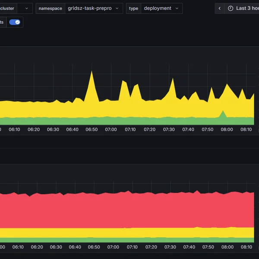The width and height of the screenshot is (259, 259).
Task: Click the yellow band in the lower chart
Action: pos(129,232)
